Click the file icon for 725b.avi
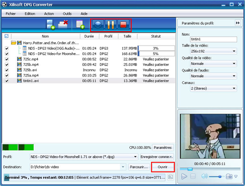The height and width of the screenshot is (186, 245). pos(19,70)
